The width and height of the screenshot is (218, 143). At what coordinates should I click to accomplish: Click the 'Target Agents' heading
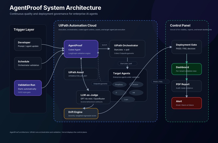[121, 73]
